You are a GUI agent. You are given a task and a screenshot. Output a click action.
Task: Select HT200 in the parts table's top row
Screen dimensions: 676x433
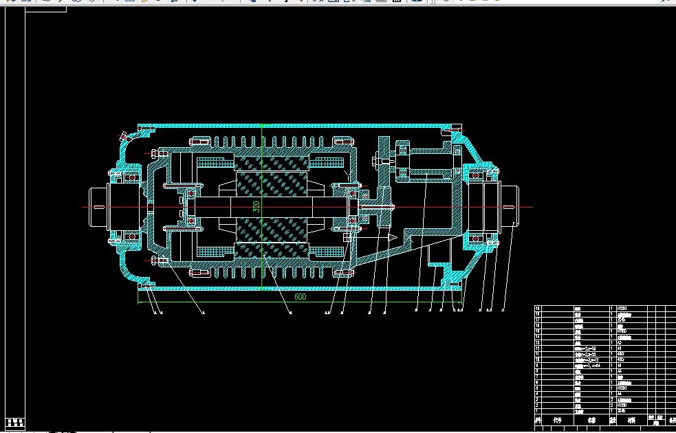(622, 309)
